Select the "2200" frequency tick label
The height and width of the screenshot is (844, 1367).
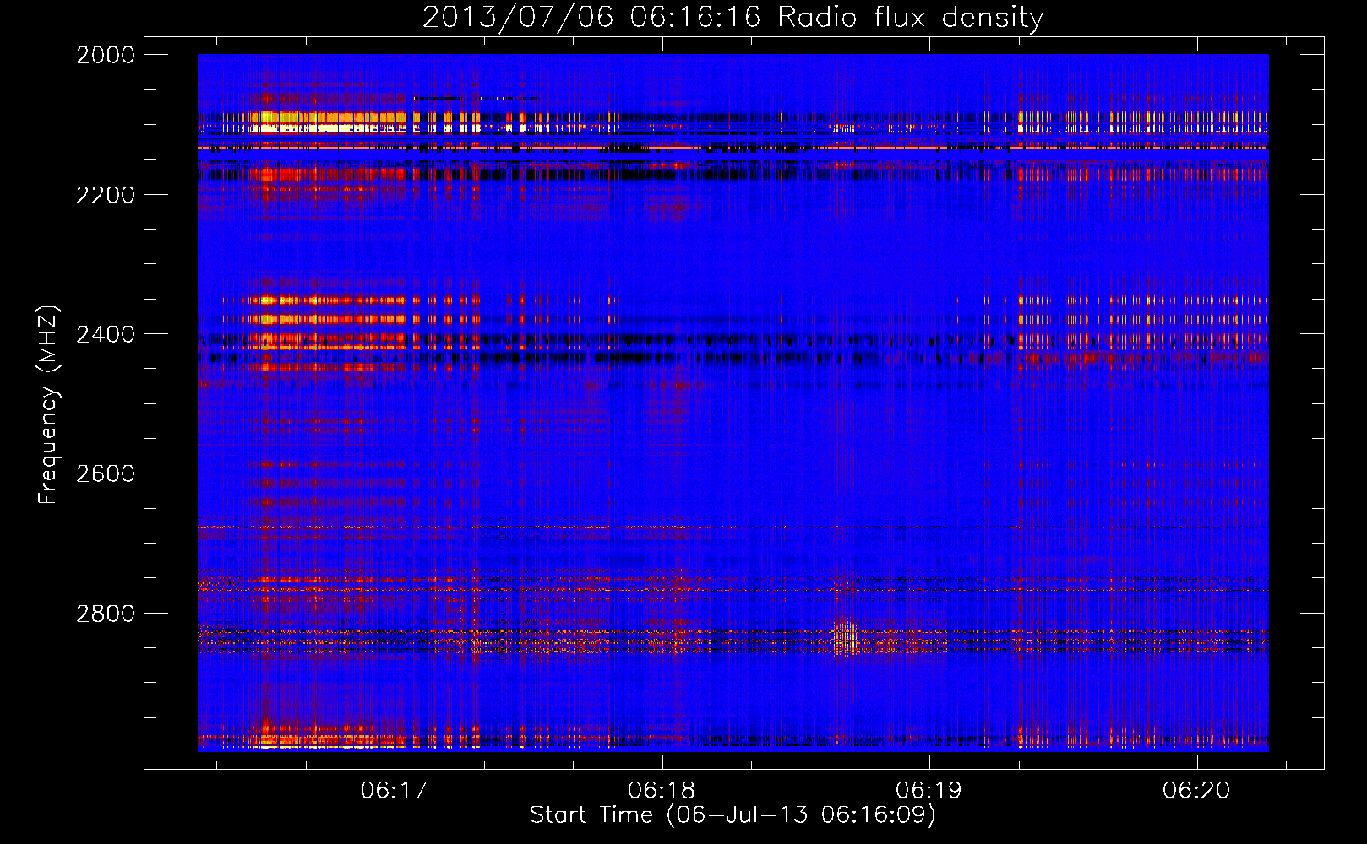click(106, 195)
